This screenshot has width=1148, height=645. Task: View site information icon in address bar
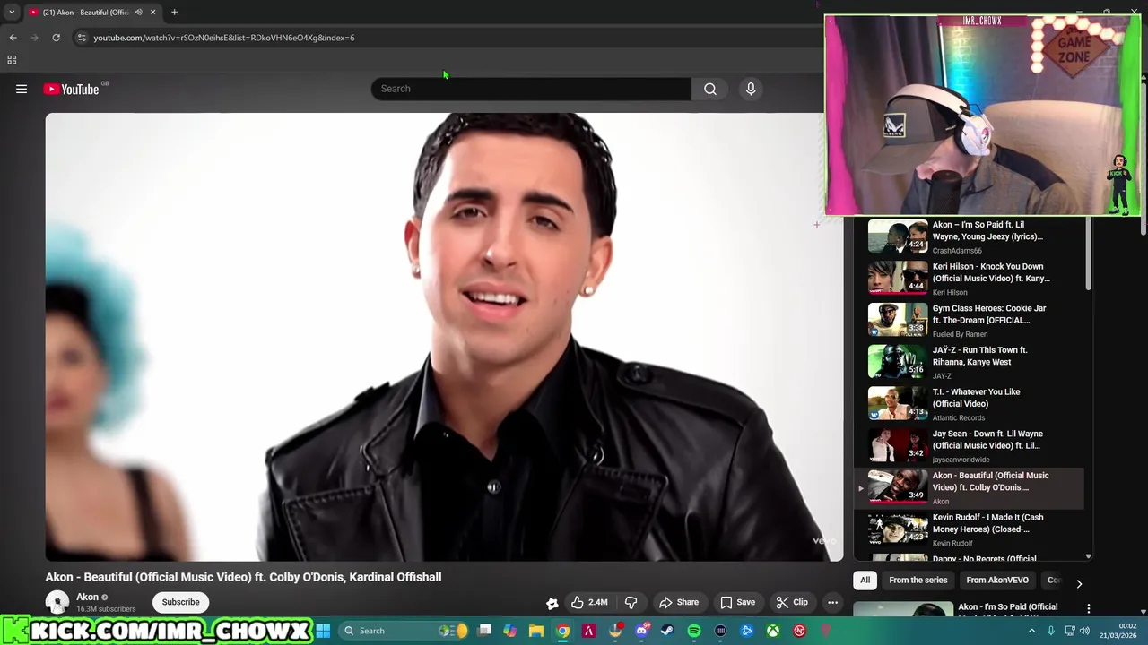[x=82, y=38]
